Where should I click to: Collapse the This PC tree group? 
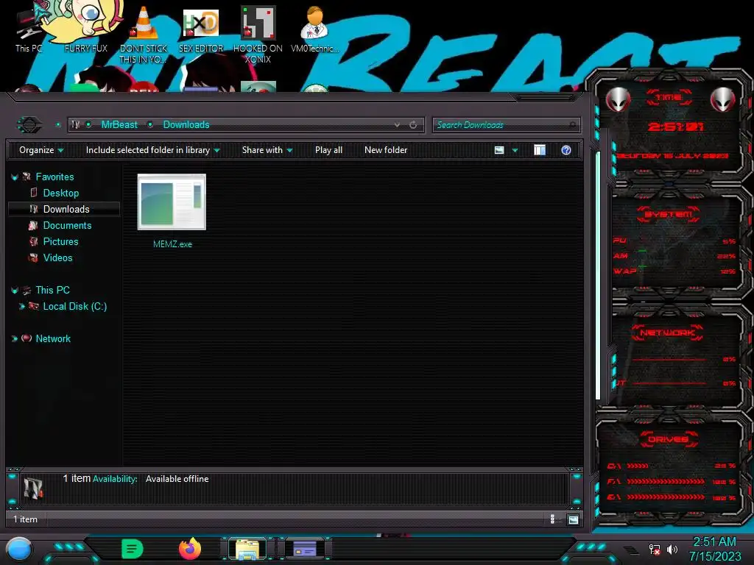tap(15, 291)
